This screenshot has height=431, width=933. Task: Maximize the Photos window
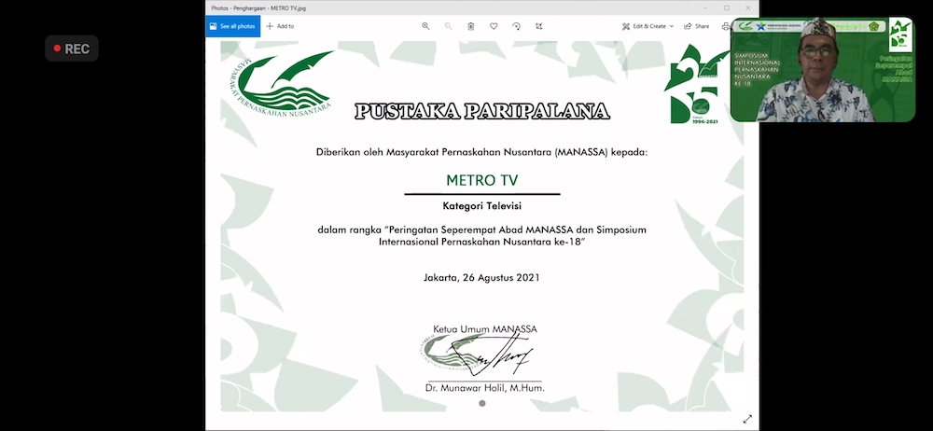[x=727, y=7]
